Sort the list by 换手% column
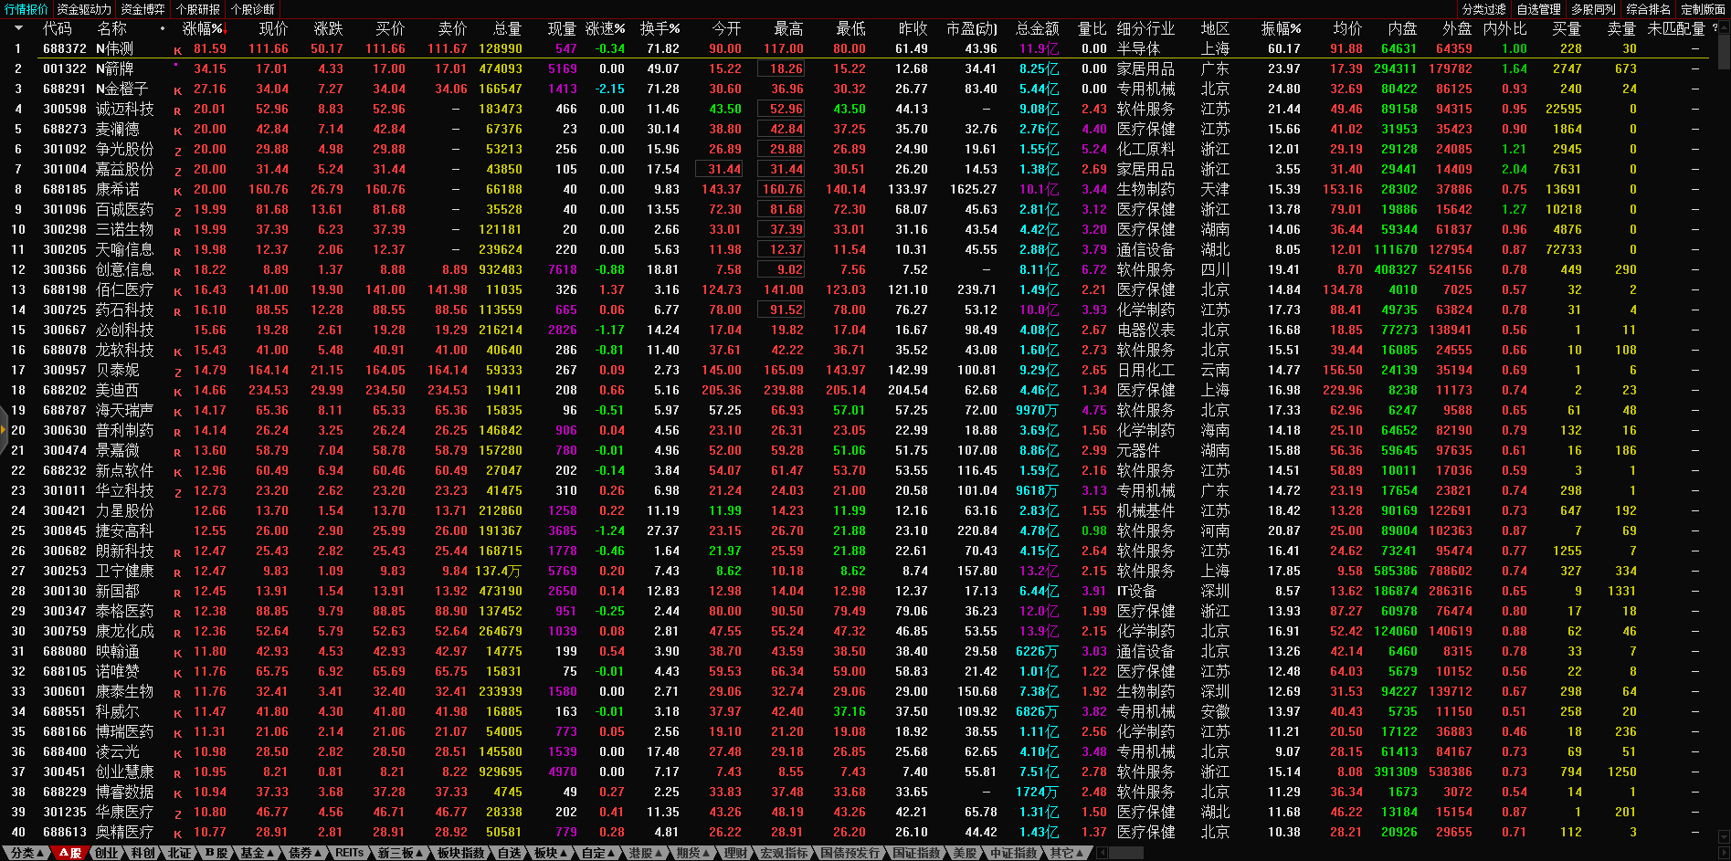The height and width of the screenshot is (861, 1731). tap(660, 28)
